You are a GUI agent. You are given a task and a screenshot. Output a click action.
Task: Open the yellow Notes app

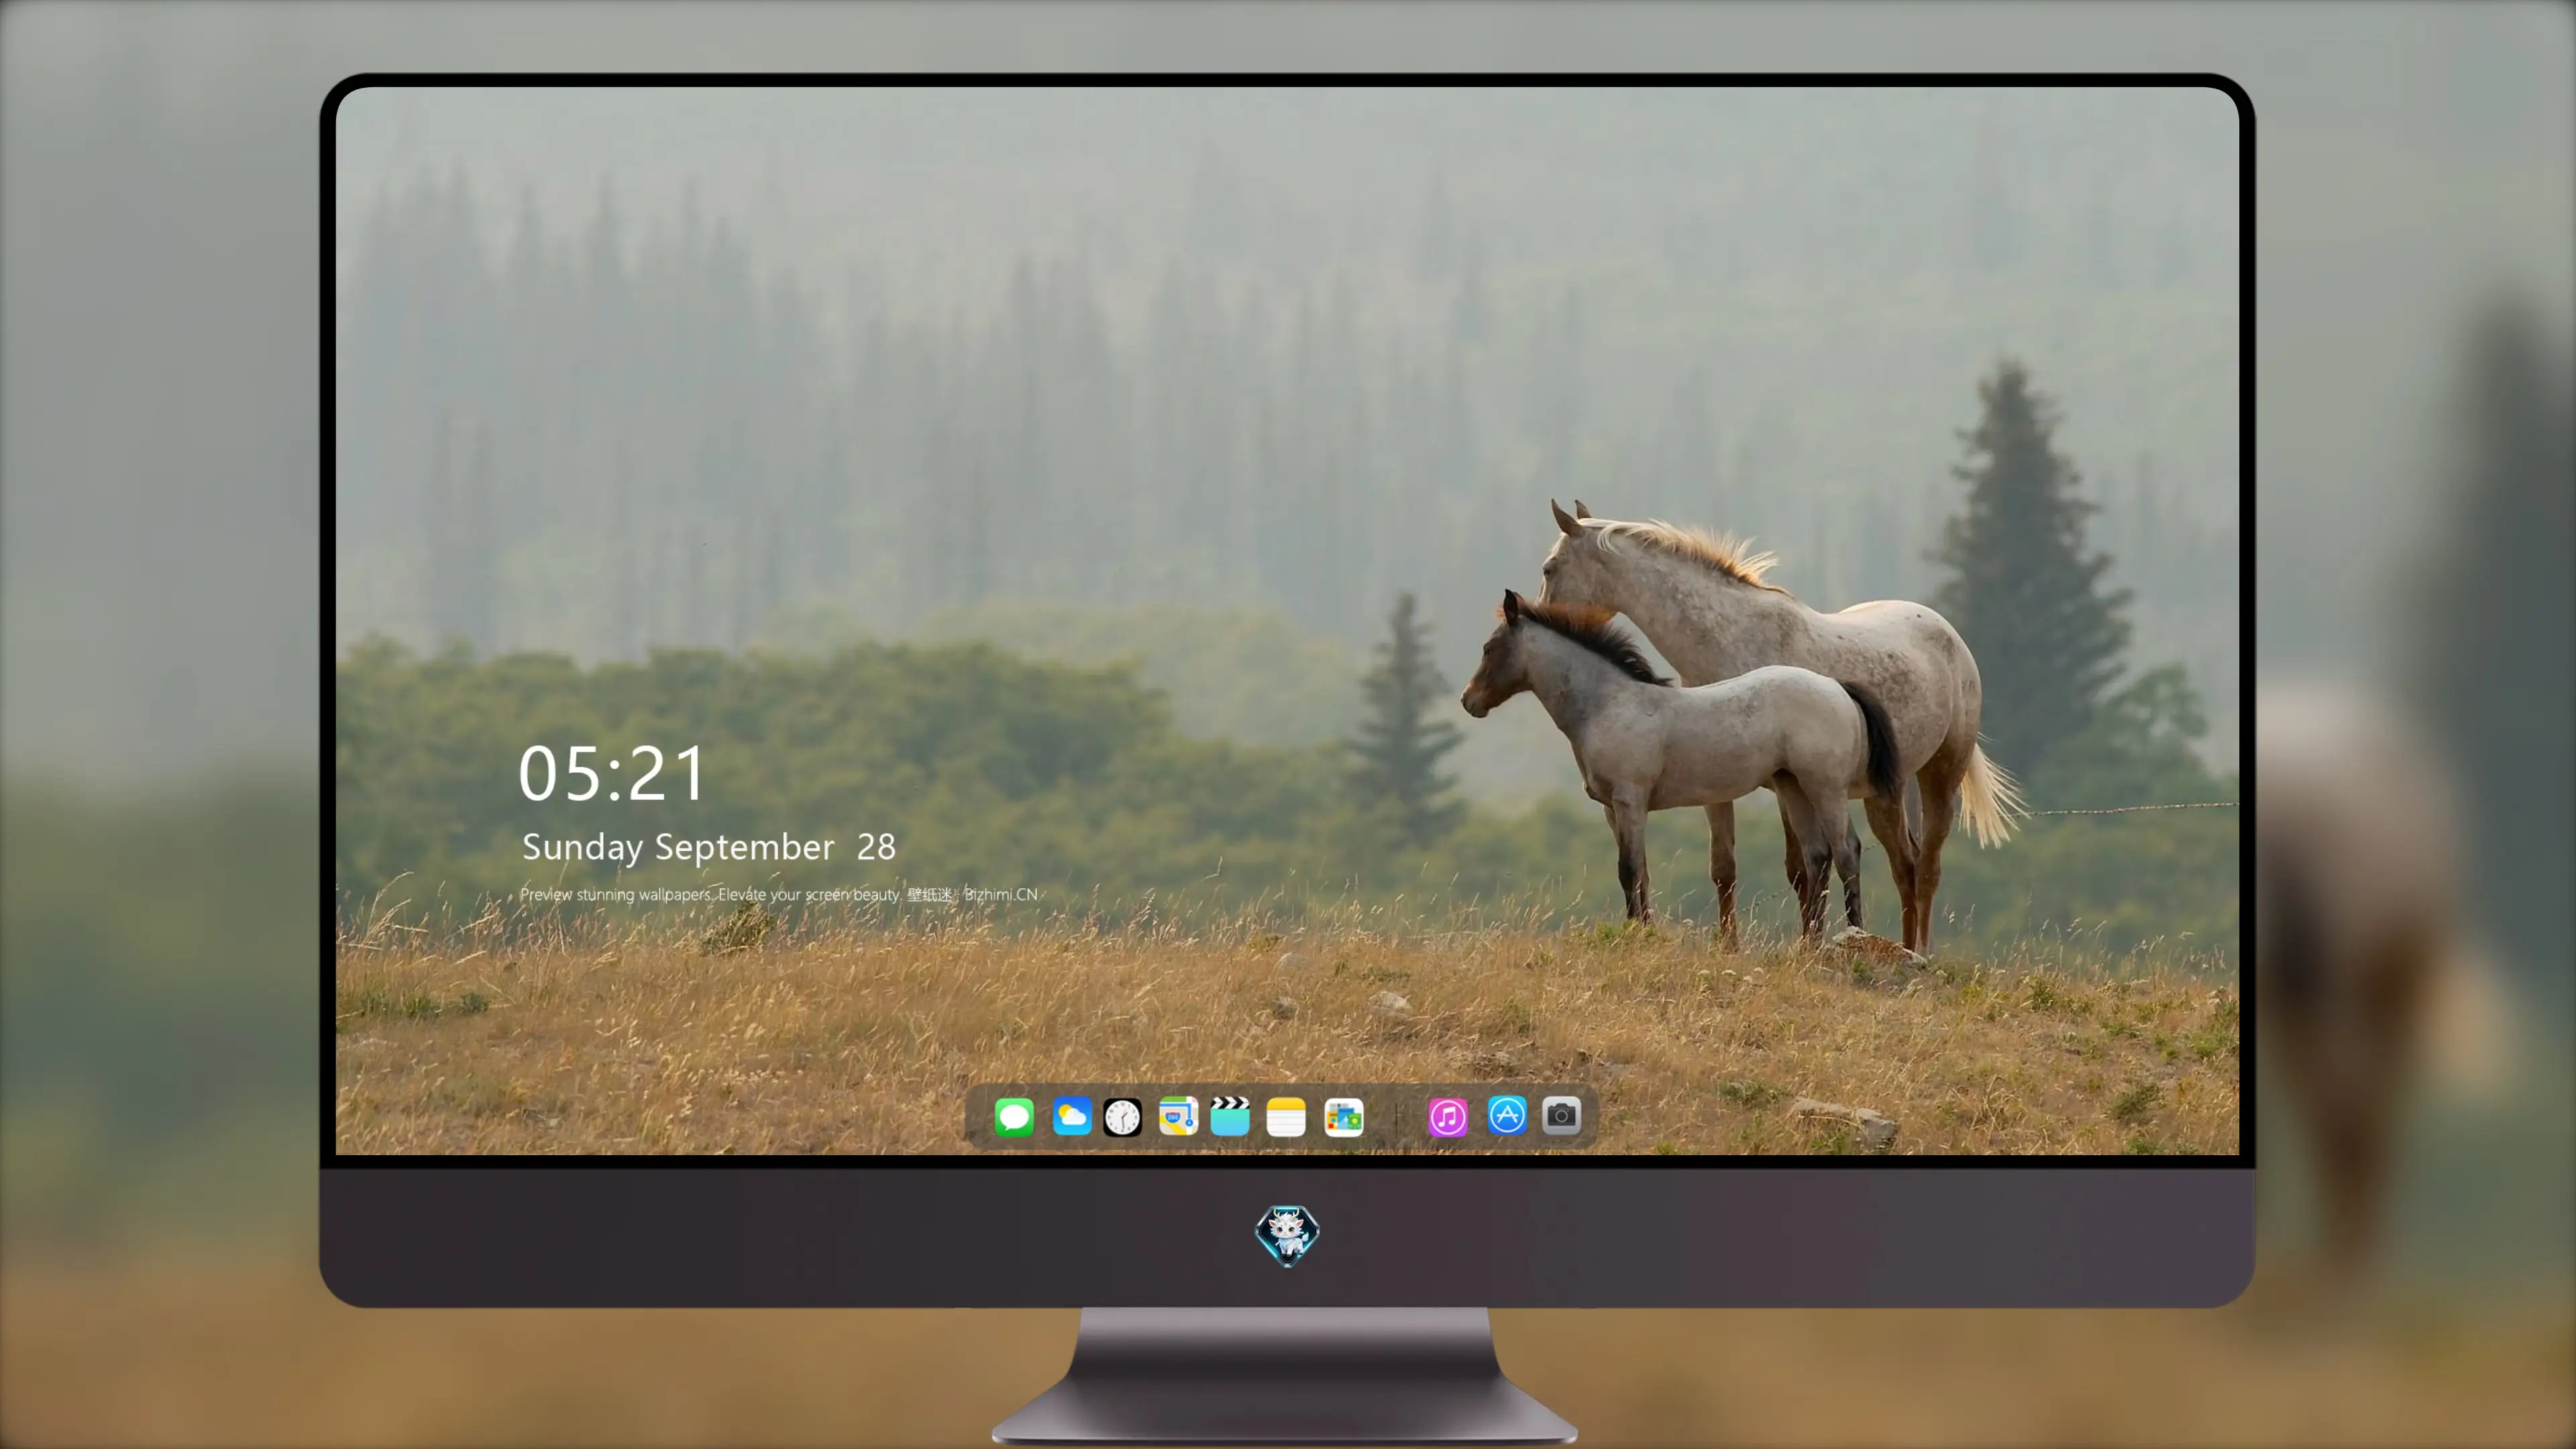1286,1116
